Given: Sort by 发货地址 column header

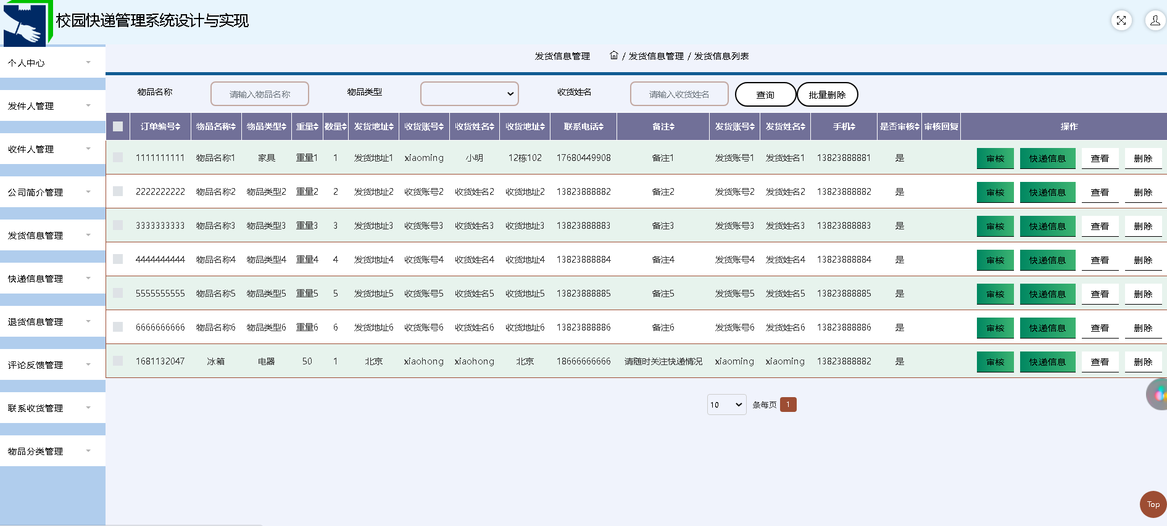Looking at the screenshot, I should click(x=374, y=126).
